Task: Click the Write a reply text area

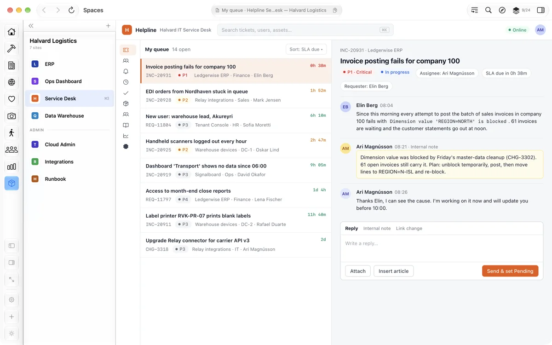Action: [442, 248]
